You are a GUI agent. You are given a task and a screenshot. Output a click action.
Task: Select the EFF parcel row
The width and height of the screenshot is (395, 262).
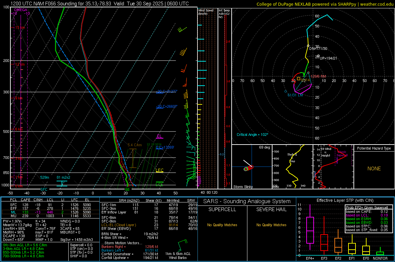51,208
